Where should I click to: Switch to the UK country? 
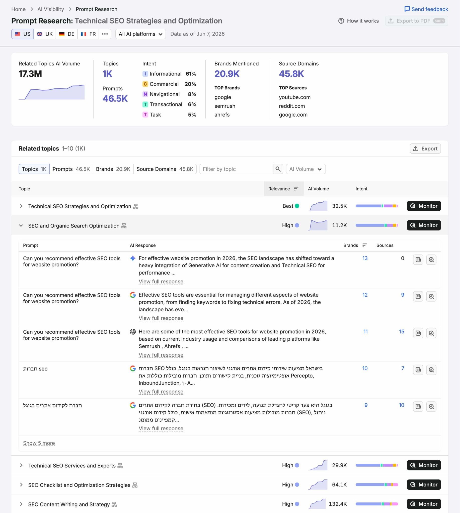pyautogui.click(x=45, y=34)
